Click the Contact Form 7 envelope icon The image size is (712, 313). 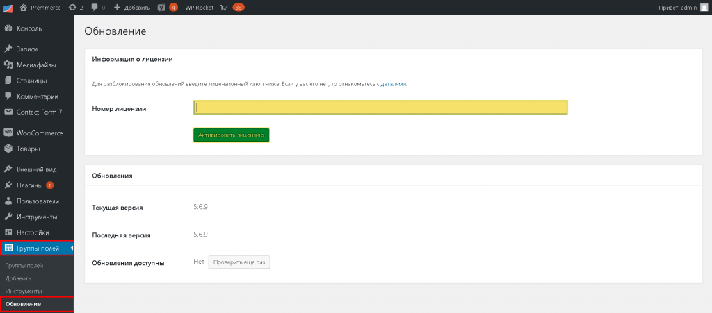[8, 112]
